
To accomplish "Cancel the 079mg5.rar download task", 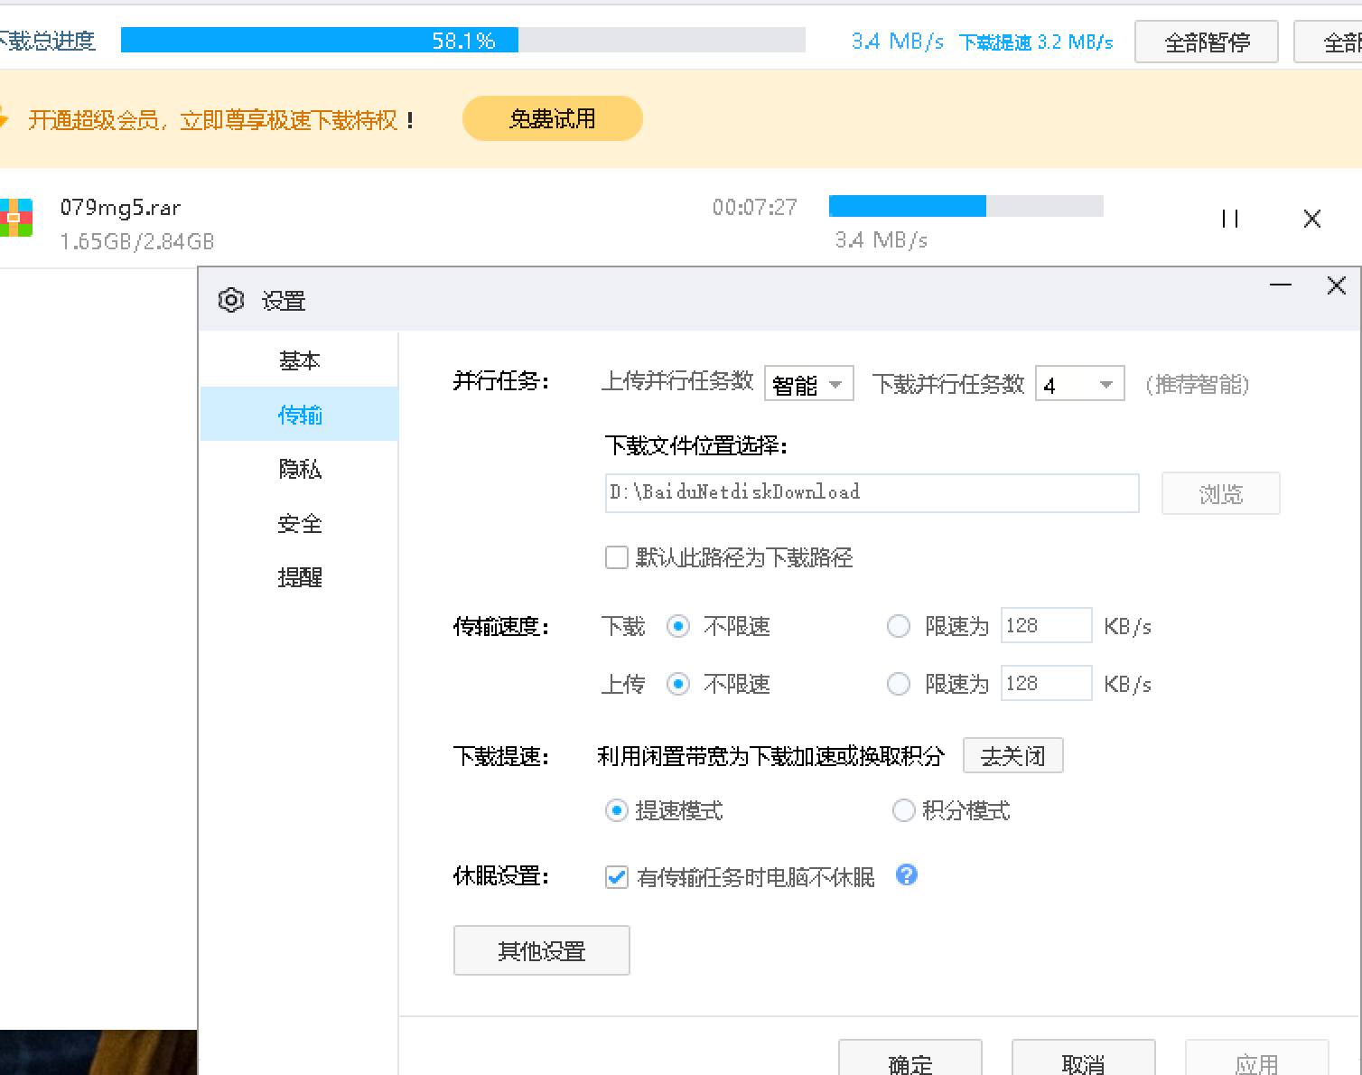I will click(1312, 219).
